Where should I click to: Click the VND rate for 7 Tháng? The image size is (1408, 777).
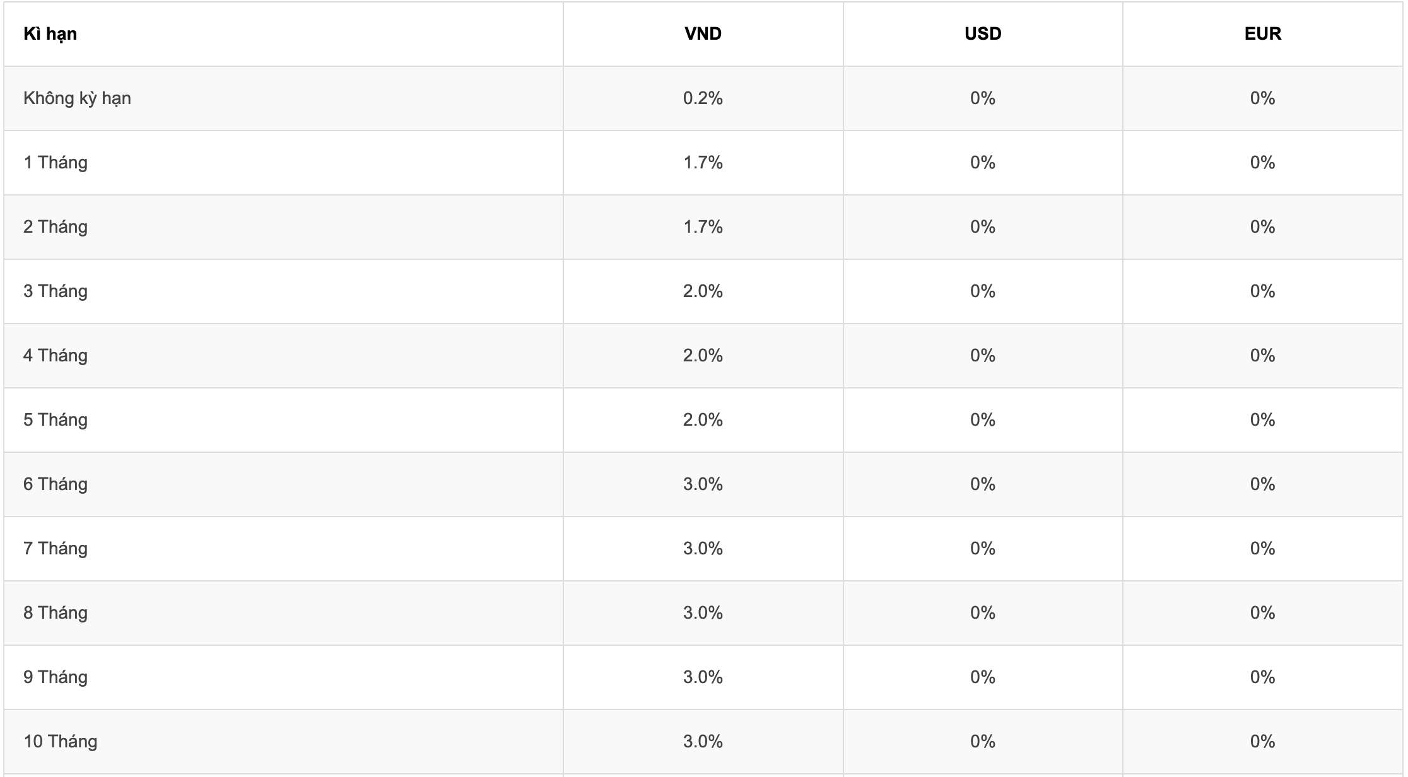pos(703,549)
